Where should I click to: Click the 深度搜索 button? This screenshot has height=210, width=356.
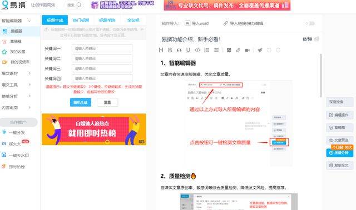pyautogui.click(x=340, y=102)
